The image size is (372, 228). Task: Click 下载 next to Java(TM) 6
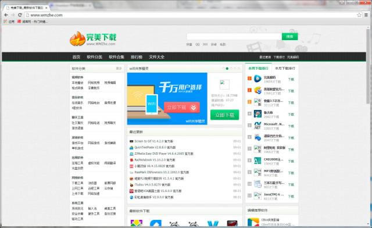tap(291, 197)
